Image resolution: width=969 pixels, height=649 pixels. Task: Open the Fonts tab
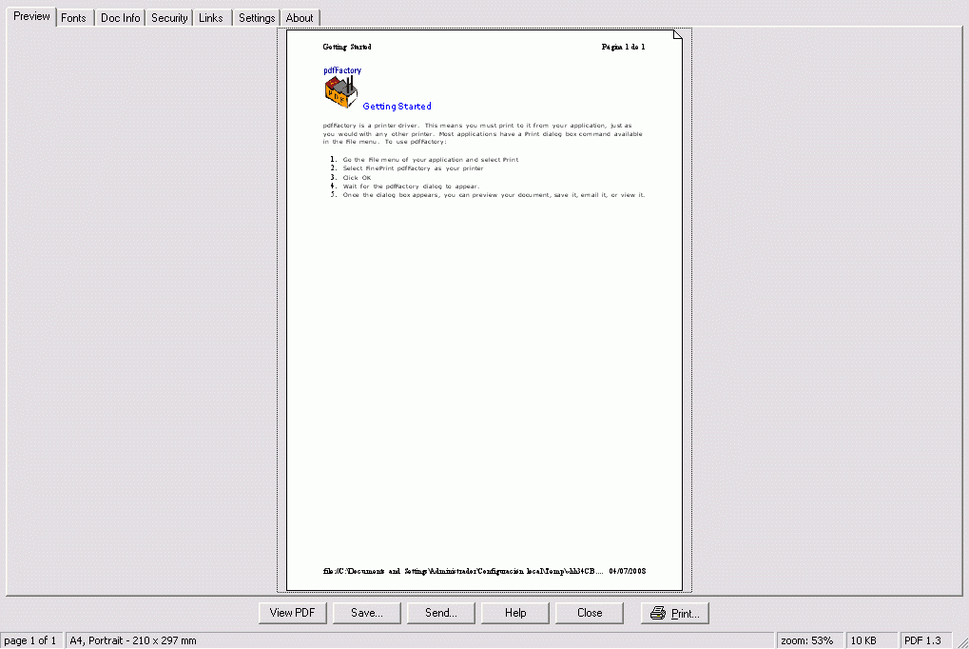pos(73,18)
